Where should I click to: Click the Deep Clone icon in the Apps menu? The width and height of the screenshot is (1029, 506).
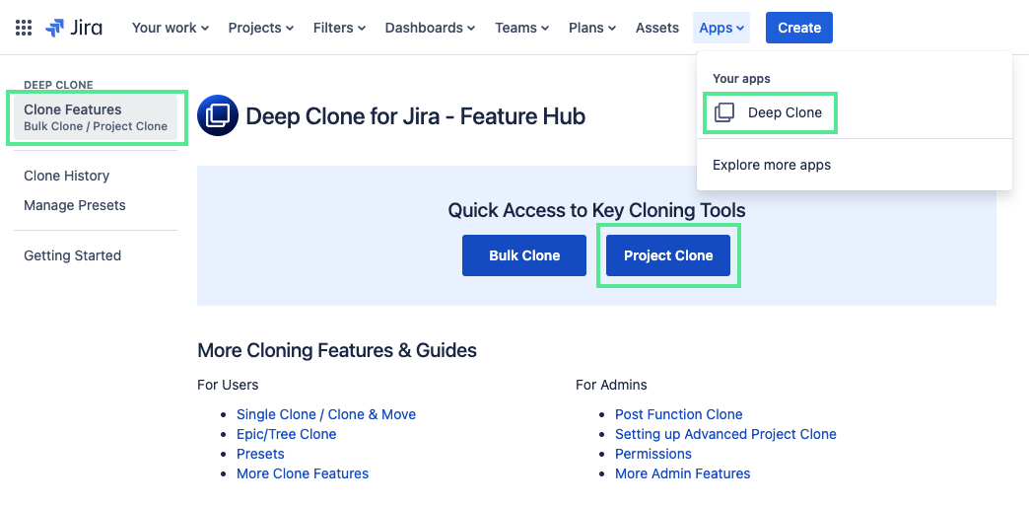pos(724,112)
